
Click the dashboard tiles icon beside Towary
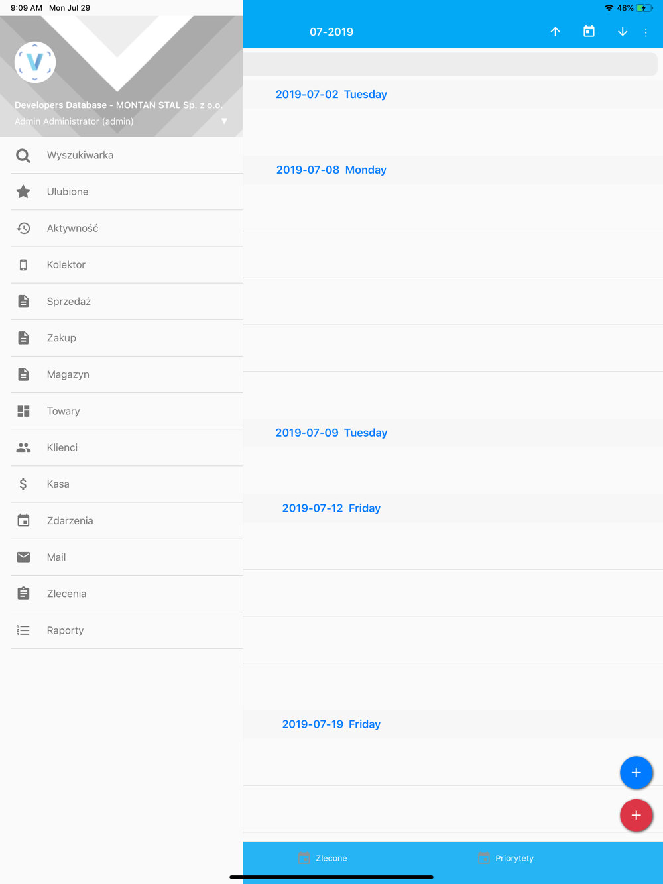click(23, 411)
